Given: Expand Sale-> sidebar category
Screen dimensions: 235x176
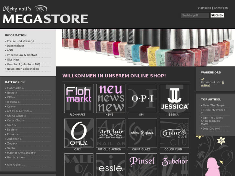Looking at the screenshot, I should (x=12, y=125).
